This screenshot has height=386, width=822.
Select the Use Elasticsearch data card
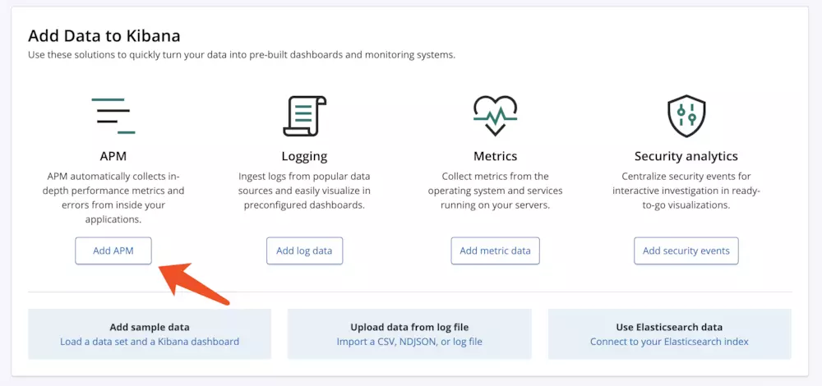669,334
